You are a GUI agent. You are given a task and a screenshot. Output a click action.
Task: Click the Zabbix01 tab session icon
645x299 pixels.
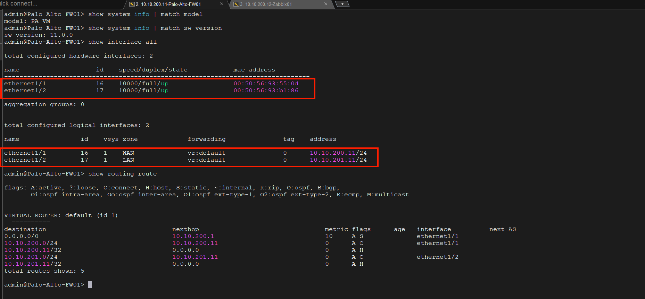(x=236, y=4)
